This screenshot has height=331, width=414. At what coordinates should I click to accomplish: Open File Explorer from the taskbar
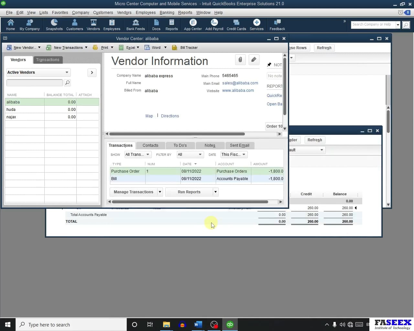click(x=167, y=325)
